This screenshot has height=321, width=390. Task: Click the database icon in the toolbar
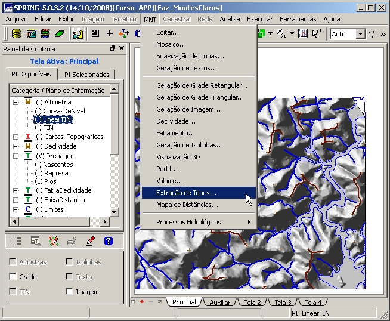click(16, 34)
